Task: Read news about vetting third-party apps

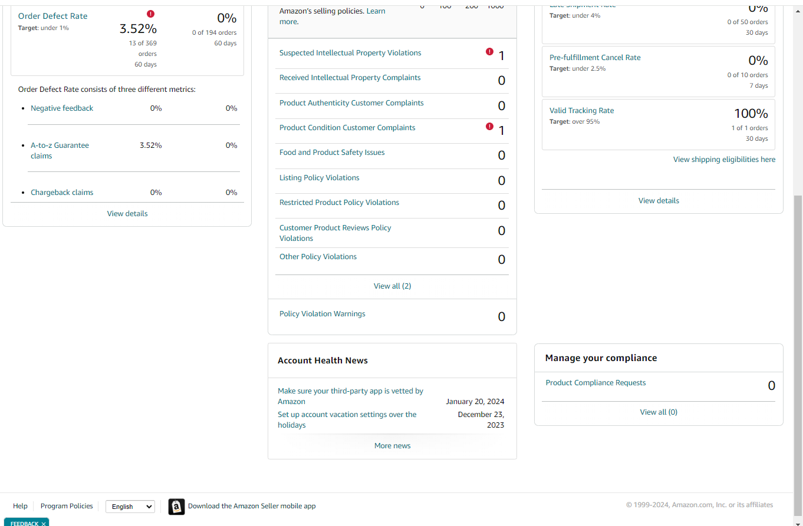Action: coord(351,396)
